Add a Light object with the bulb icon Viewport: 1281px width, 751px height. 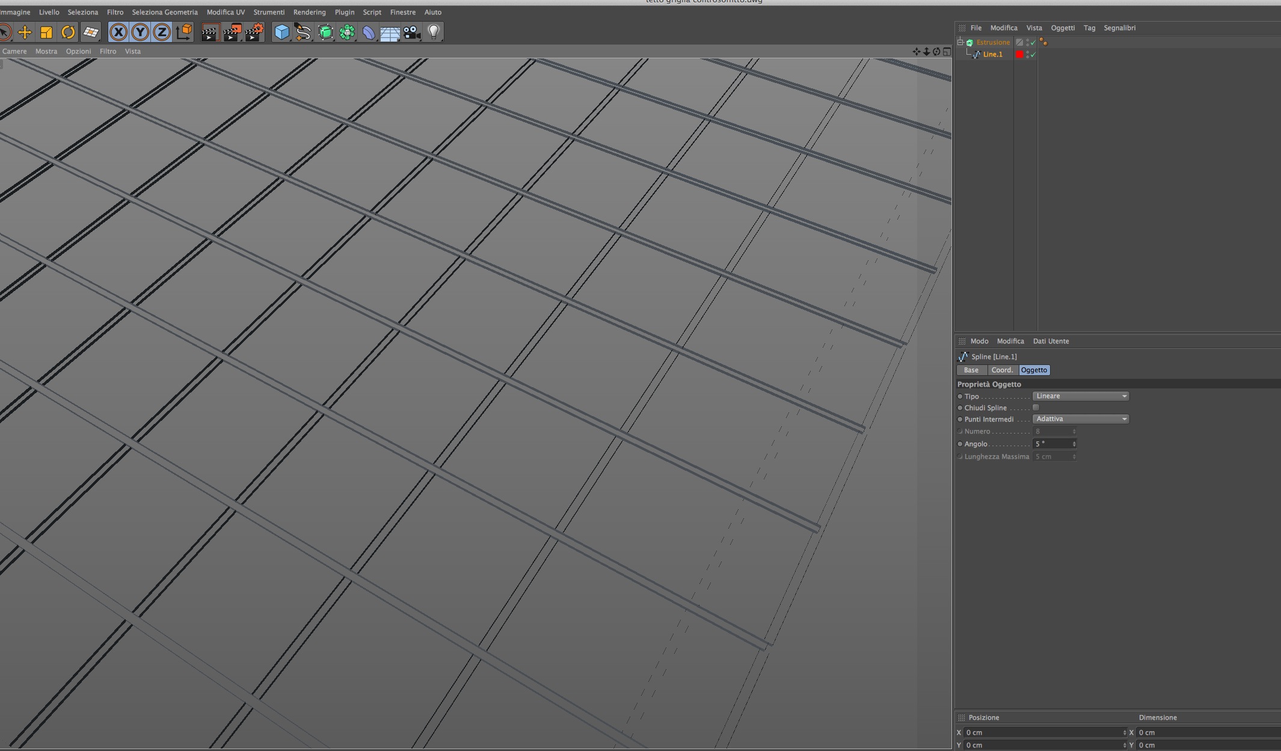[x=434, y=32]
